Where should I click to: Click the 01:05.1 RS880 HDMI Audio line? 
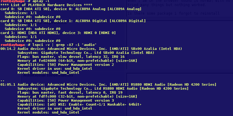pos(108,84)
